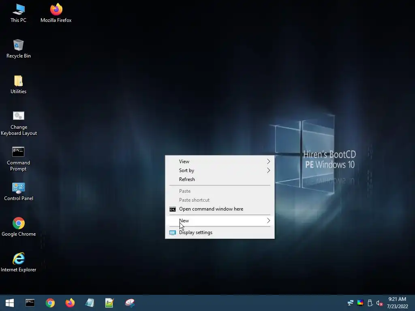Click the network tray icon

tap(351, 303)
